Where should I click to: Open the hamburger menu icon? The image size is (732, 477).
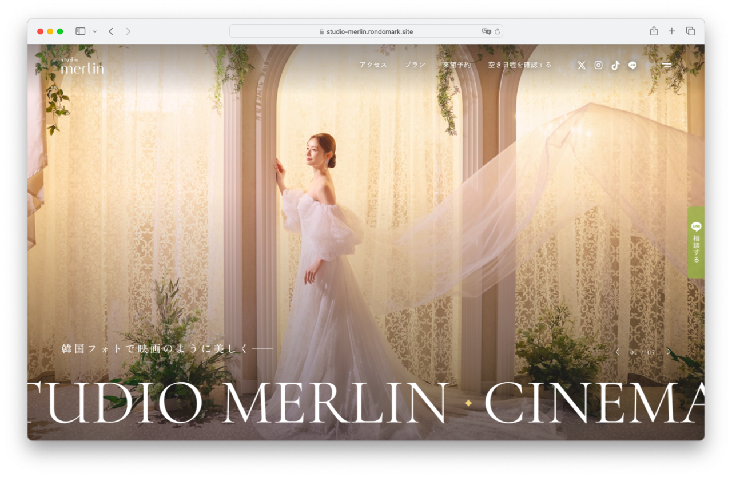[667, 65]
